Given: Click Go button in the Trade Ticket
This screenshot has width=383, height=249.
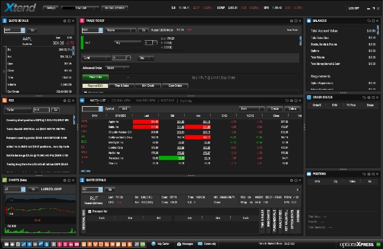Looking at the screenshot, I should (x=143, y=30).
